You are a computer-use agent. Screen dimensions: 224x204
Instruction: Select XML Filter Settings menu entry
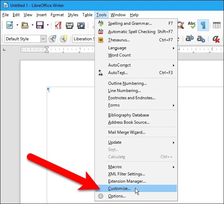pyautogui.click(x=136, y=174)
